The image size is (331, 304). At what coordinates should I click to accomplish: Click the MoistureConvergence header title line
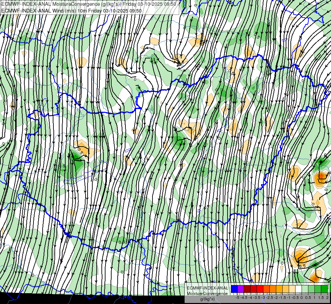pos(89,4)
